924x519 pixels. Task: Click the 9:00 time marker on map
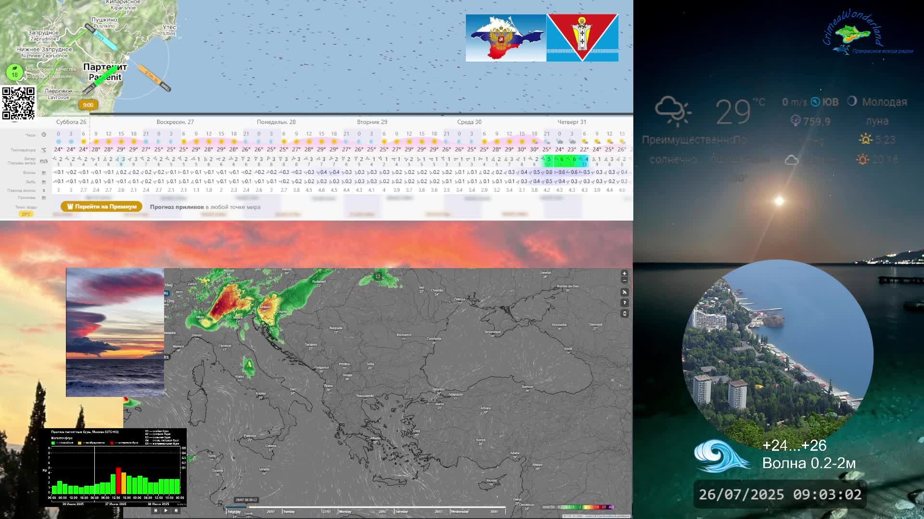88,105
